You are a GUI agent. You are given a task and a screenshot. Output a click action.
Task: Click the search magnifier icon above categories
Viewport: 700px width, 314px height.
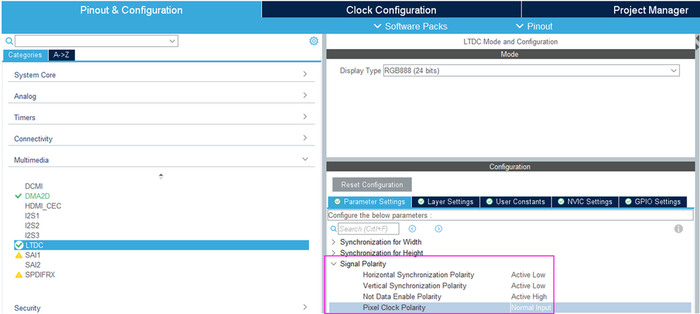click(x=9, y=41)
